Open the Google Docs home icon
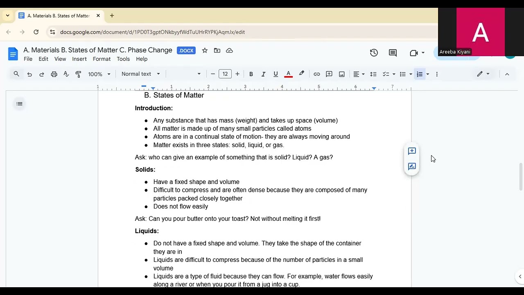The image size is (524, 295). (x=13, y=54)
